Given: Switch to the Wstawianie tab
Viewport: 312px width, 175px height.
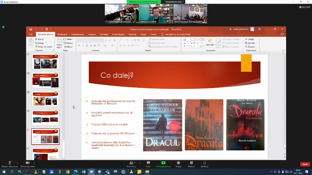Looking at the screenshot, I should 62,34.
